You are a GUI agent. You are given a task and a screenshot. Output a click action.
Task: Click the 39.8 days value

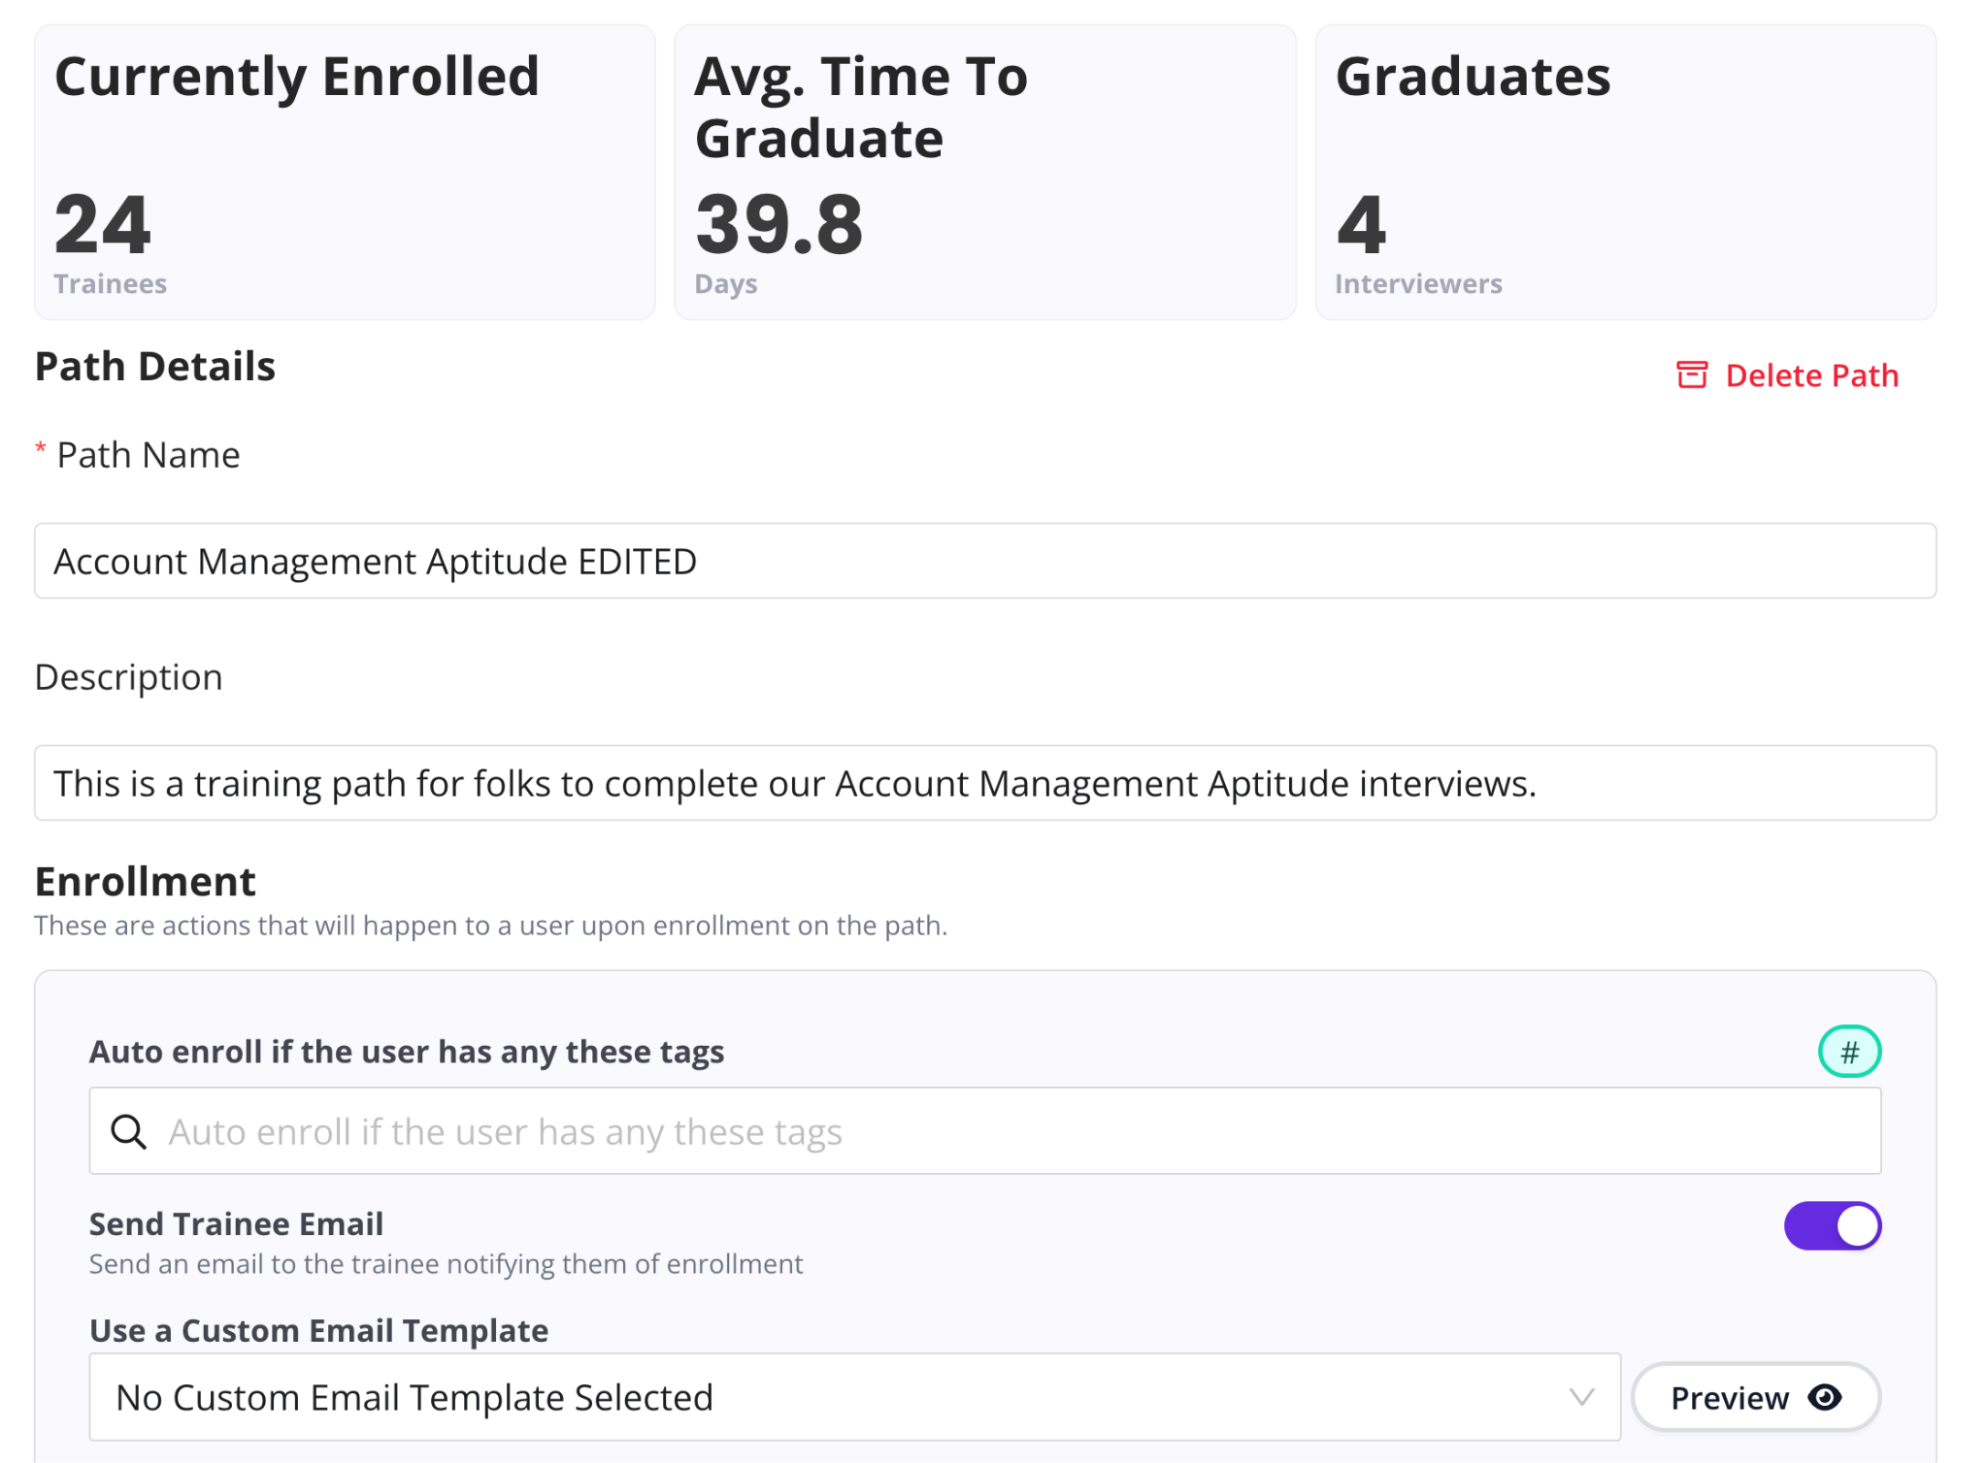(779, 224)
